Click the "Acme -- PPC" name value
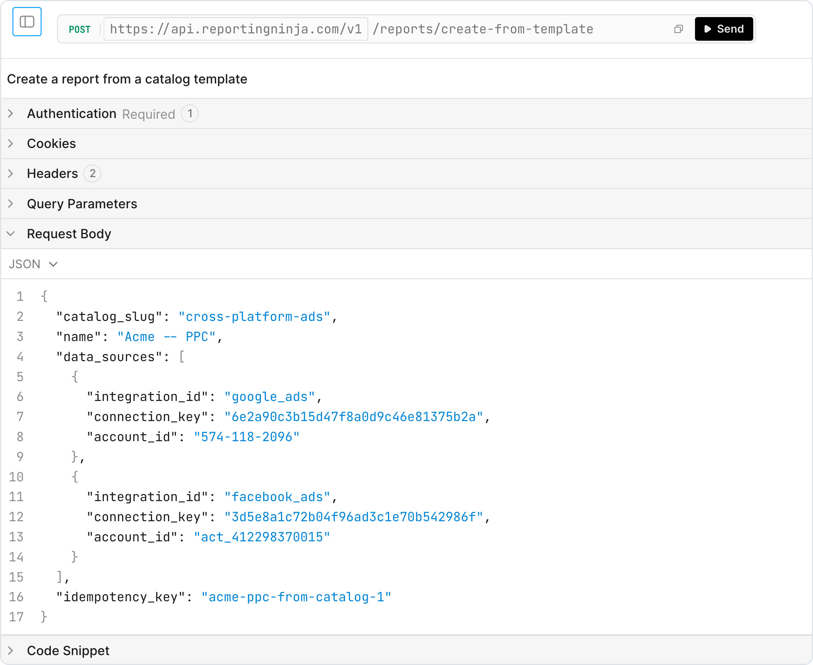 click(166, 337)
